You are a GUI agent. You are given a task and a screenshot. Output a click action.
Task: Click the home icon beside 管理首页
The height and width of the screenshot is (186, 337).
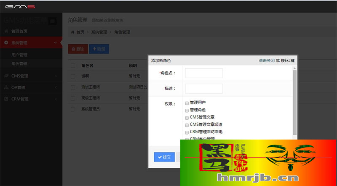(6, 31)
